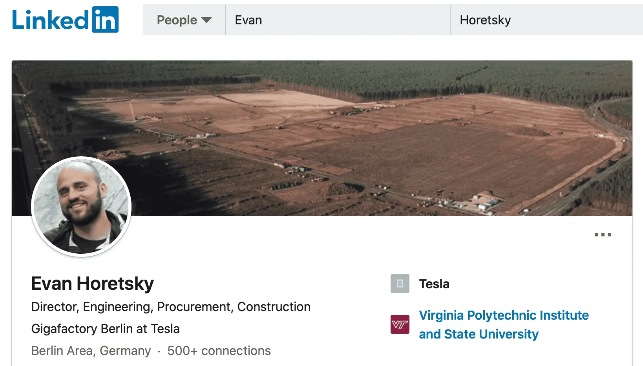The height and width of the screenshot is (366, 643).
Task: Select the Tesla company building icon
Action: (400, 284)
